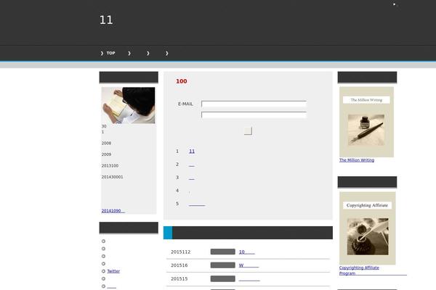Click the chevron icon beside TOP
Screen dimensions: 436x290
click(x=102, y=53)
